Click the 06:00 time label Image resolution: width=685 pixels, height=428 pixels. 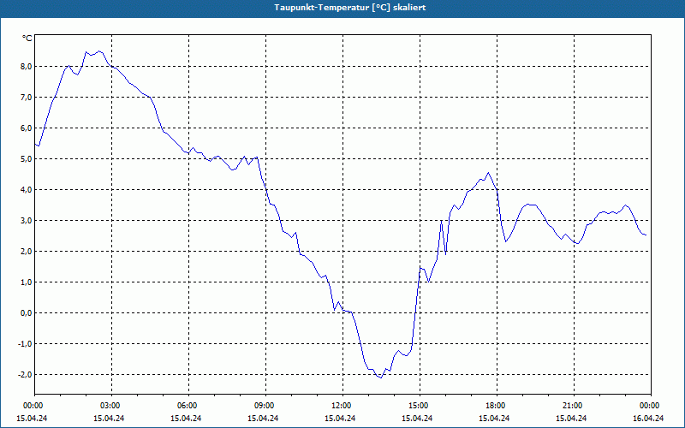(x=188, y=406)
